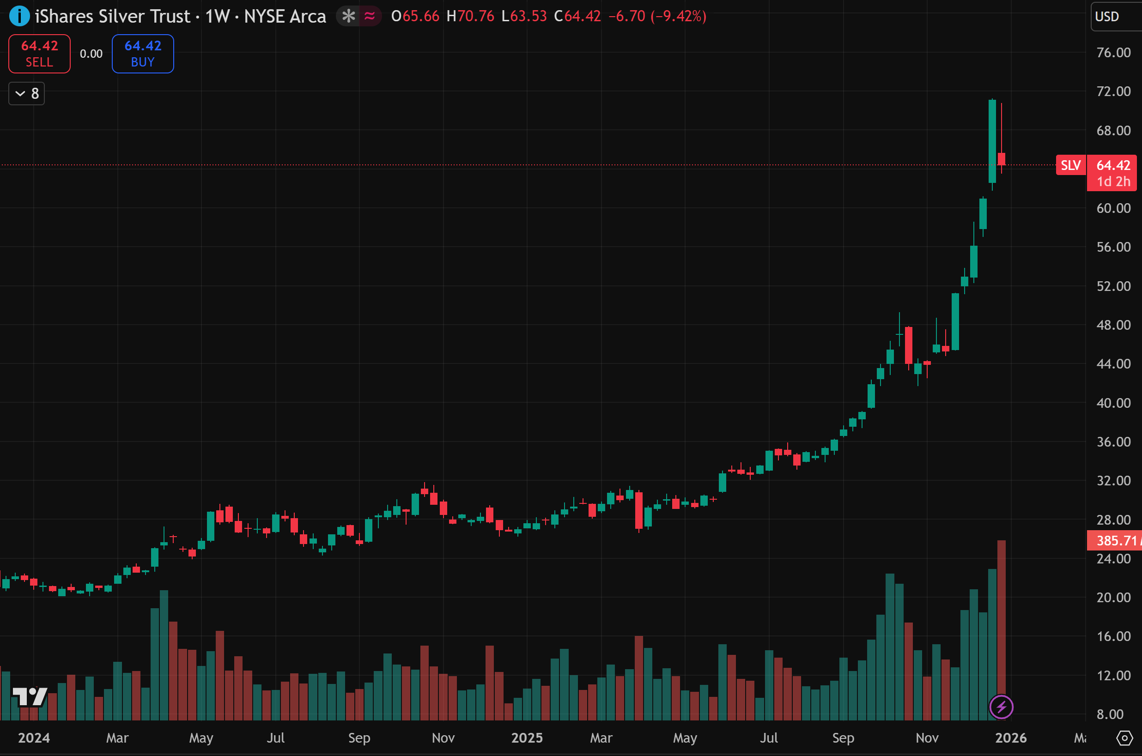Open chart settings gear at axis corner
This screenshot has width=1142, height=756.
[1124, 738]
